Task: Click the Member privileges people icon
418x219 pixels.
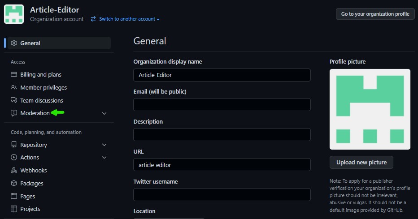Action: (14, 87)
